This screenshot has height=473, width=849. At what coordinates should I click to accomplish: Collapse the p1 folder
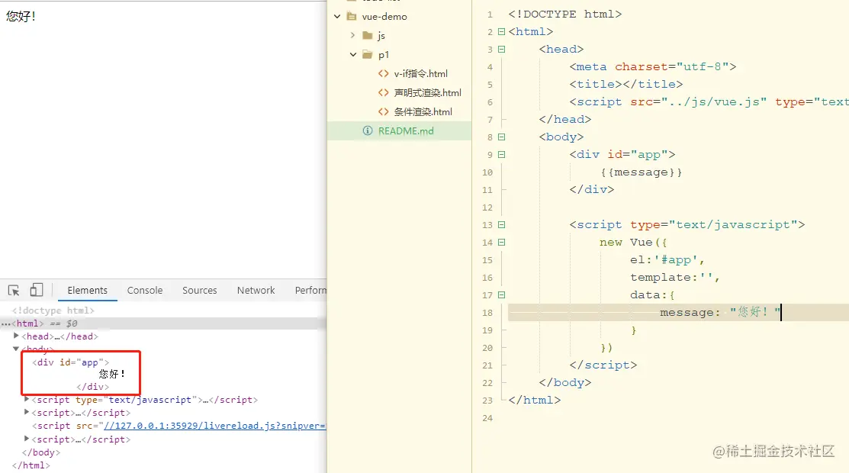(353, 55)
